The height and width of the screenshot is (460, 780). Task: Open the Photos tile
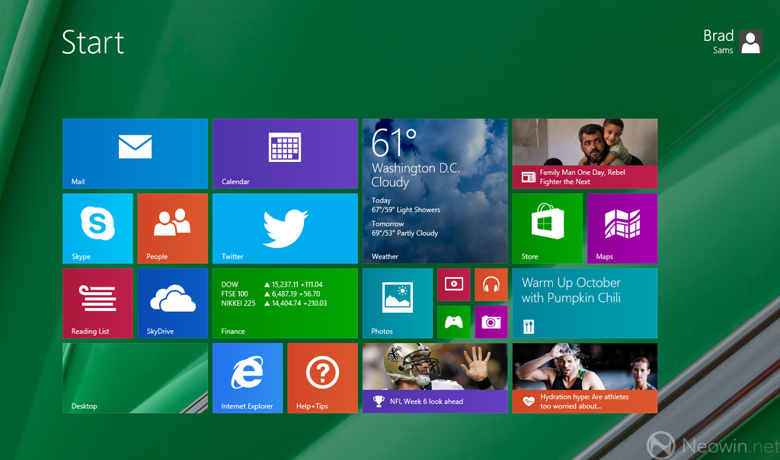[x=397, y=303]
